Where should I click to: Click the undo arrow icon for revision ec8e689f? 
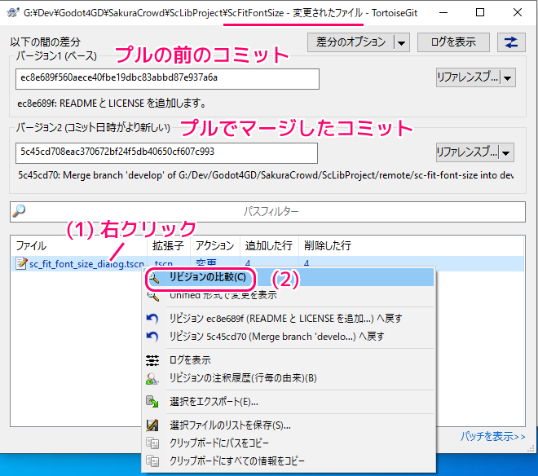152,319
